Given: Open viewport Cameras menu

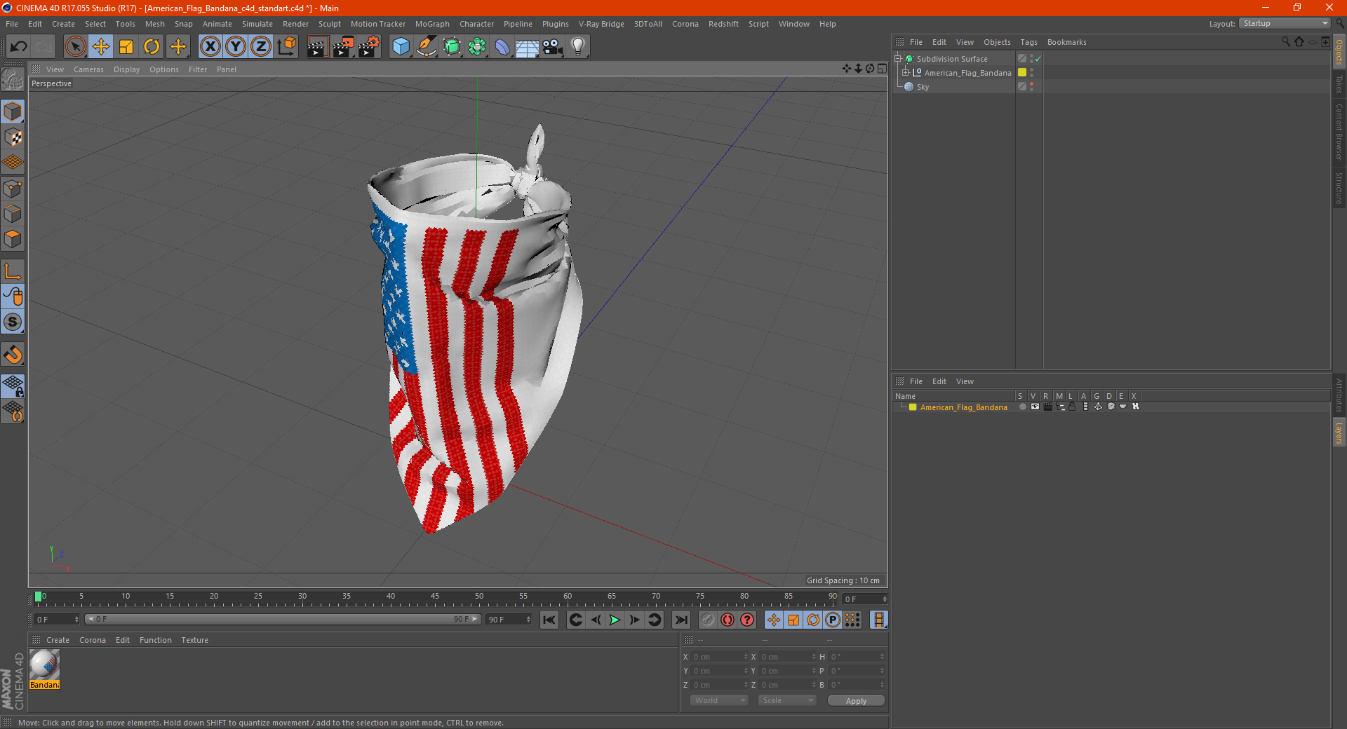Looking at the screenshot, I should 88,69.
